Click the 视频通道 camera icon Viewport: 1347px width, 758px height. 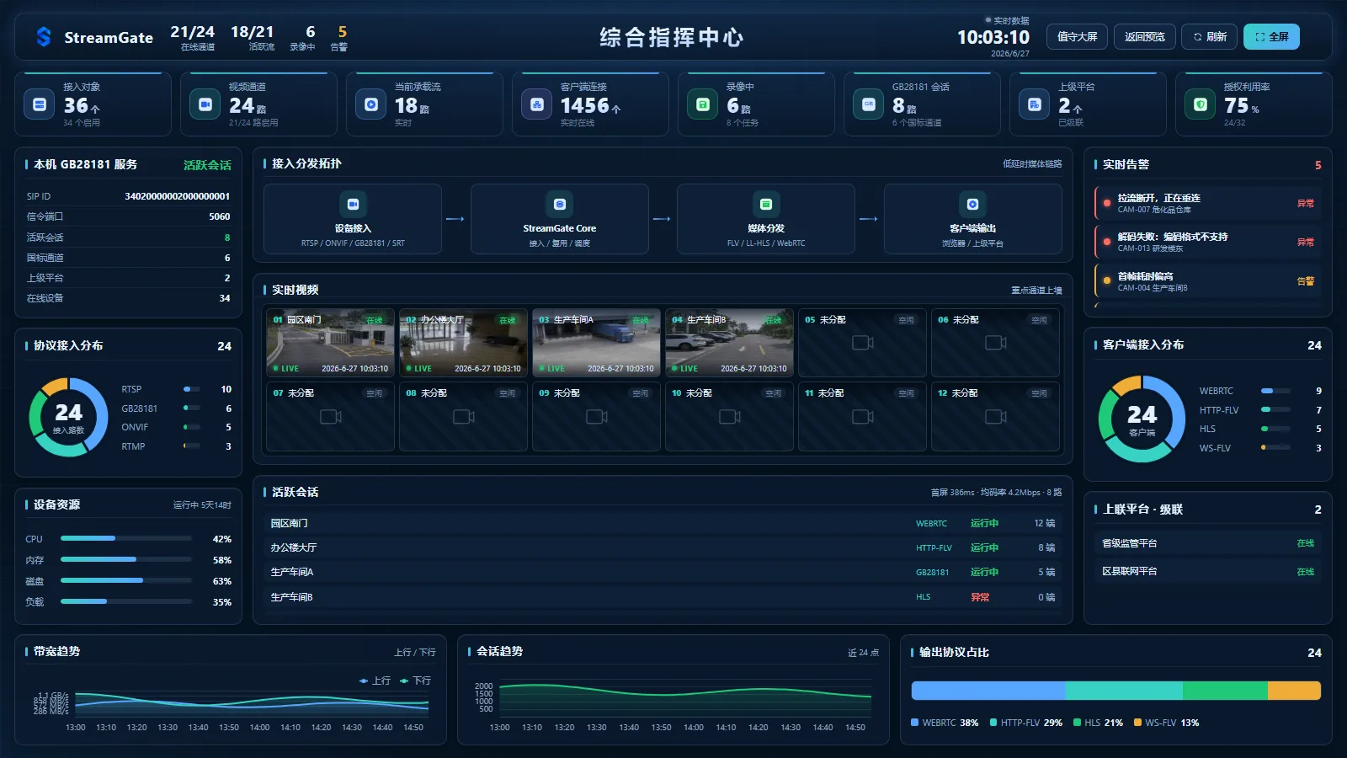[205, 104]
